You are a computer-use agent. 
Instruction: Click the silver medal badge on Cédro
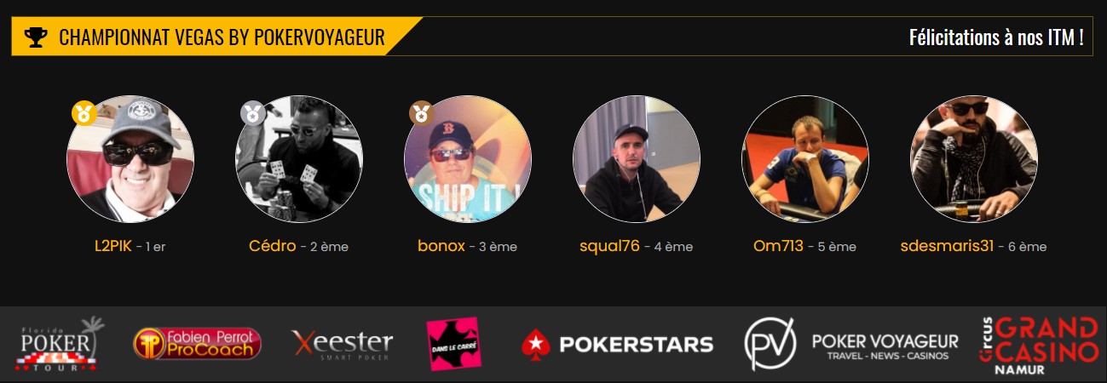point(252,112)
